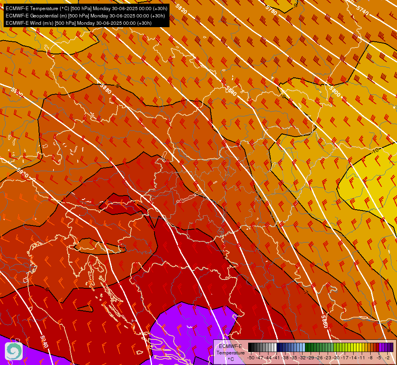Click the -50 tick label in legend

pos(251,358)
